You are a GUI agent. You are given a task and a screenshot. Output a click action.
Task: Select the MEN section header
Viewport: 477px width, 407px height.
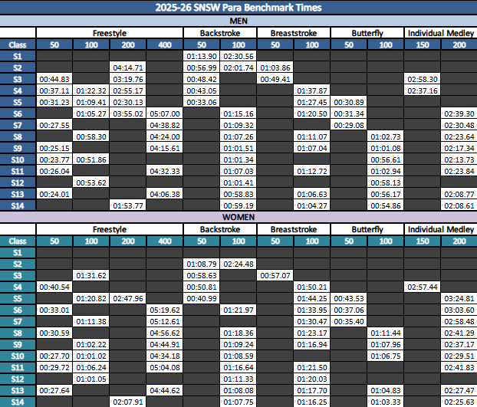(238, 21)
